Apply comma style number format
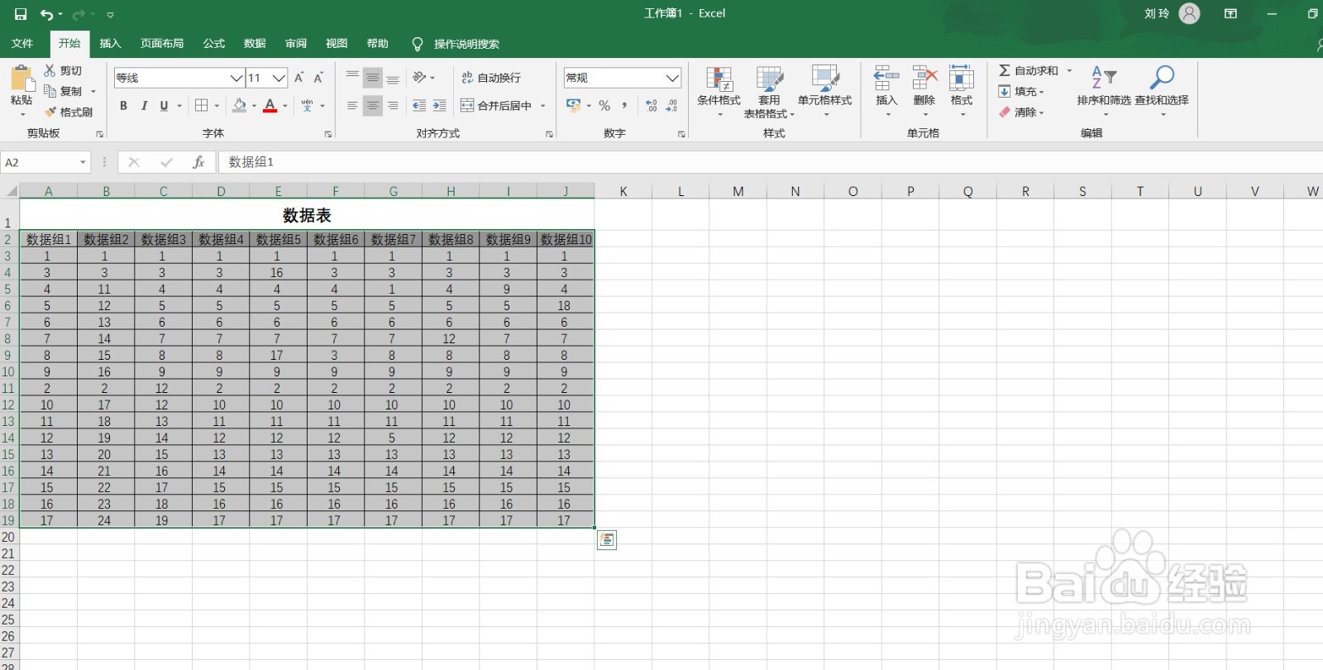Screen dimensions: 1323x670 pos(624,106)
